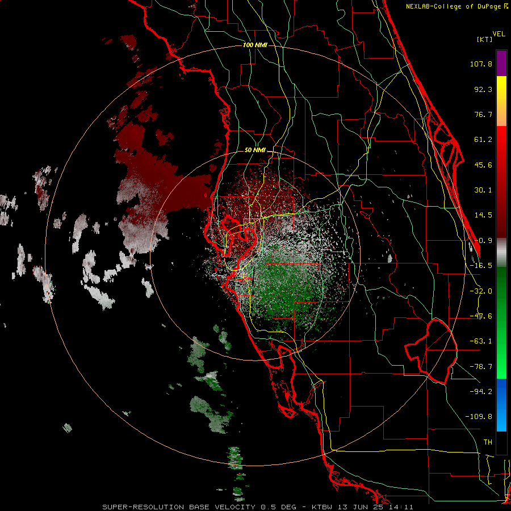
Task: Click the green segment of velocity color bar
Action: click(x=501, y=322)
